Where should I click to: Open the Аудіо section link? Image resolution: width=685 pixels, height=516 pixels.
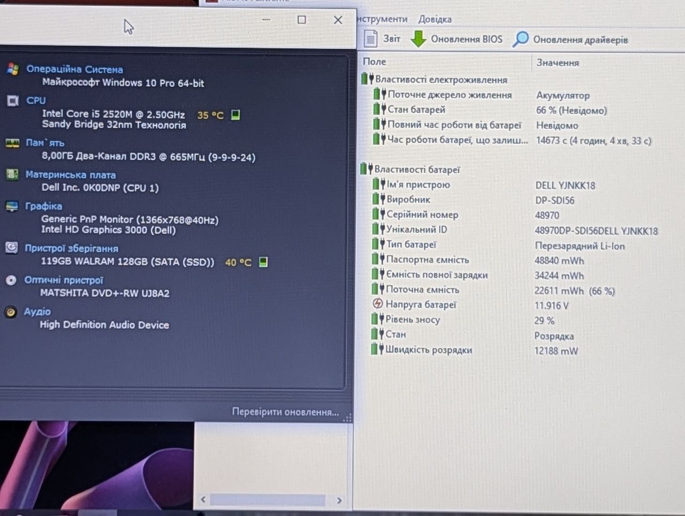[x=37, y=311]
